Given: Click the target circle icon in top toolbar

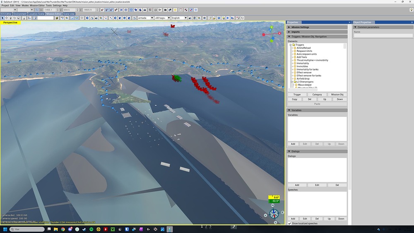Looking at the screenshot, I should click(126, 10).
